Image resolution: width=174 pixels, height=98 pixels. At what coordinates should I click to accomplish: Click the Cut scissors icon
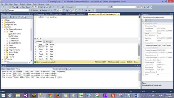click(44, 7)
